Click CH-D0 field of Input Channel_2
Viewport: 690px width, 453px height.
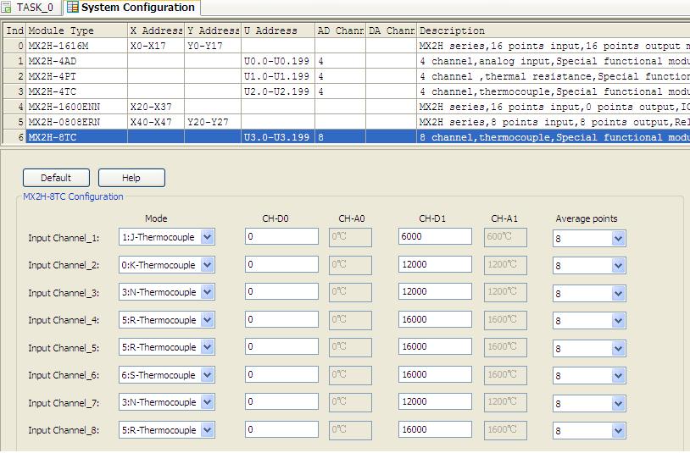tap(281, 264)
